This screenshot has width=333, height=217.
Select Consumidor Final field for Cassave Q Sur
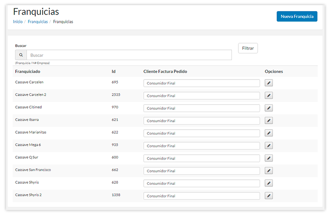[201, 158]
